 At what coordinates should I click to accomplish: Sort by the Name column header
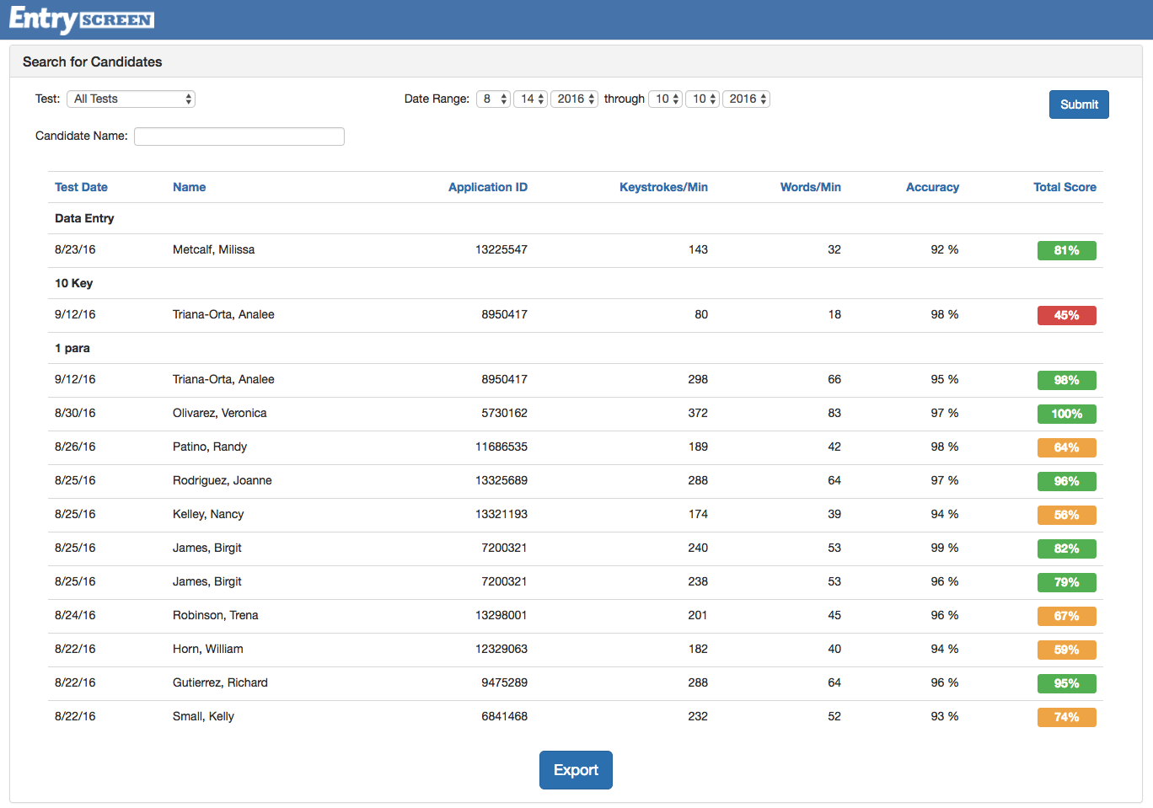tap(189, 187)
